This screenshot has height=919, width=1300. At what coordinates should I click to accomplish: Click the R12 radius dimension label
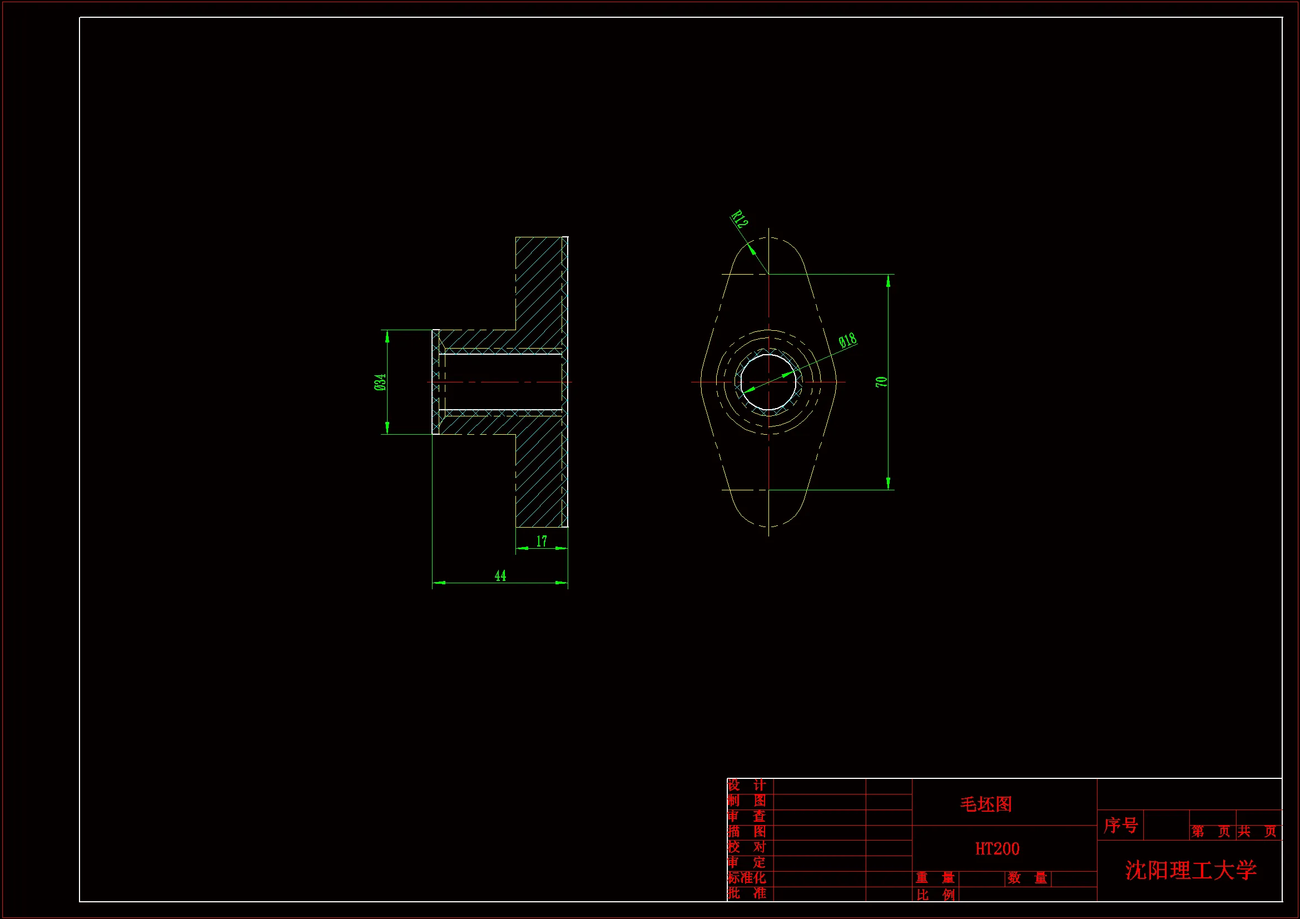pyautogui.click(x=740, y=218)
